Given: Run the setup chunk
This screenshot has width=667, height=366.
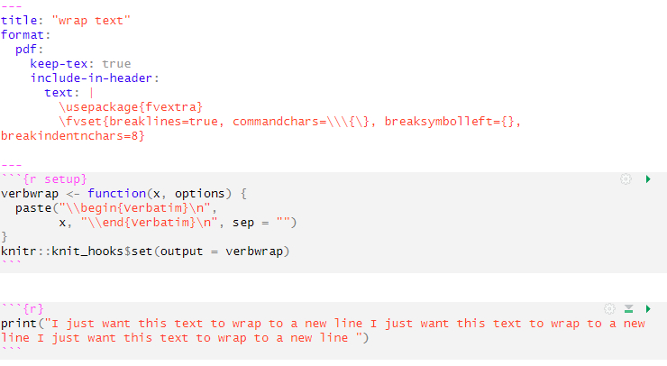Looking at the screenshot, I should pos(648,179).
